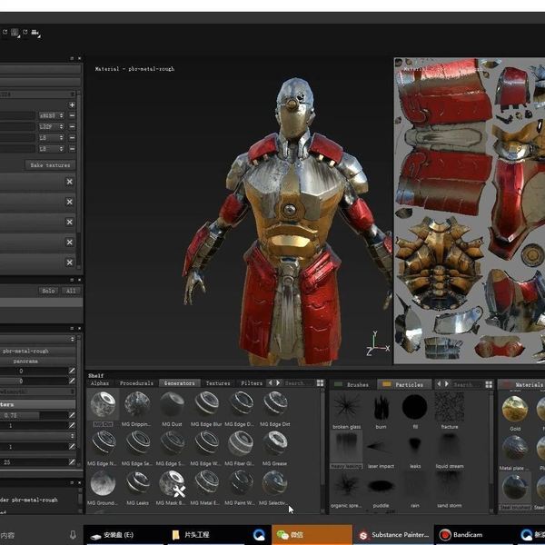Click the grid view icon in Generators shelf

[x=320, y=383]
